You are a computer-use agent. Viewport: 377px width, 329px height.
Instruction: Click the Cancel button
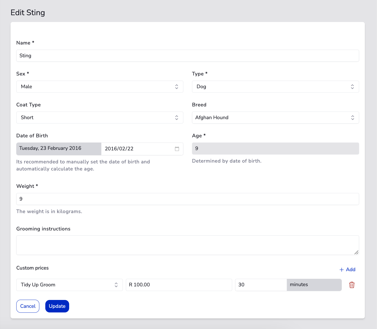[28, 306]
